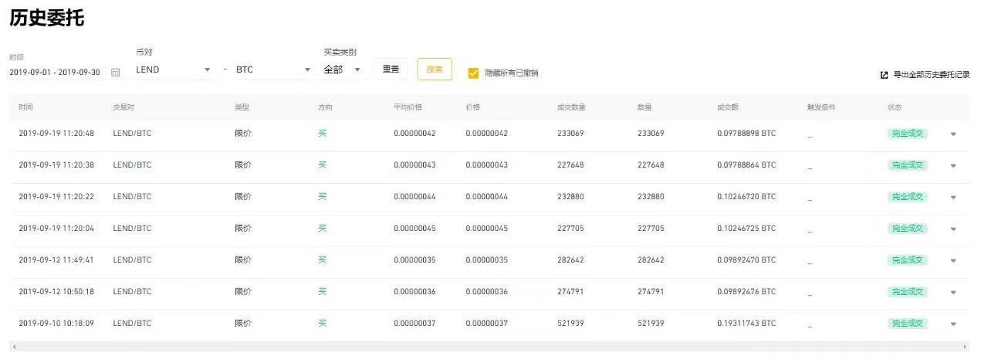Expand order details for the 11:49:41 row
This screenshot has width=988, height=363.
953,260
